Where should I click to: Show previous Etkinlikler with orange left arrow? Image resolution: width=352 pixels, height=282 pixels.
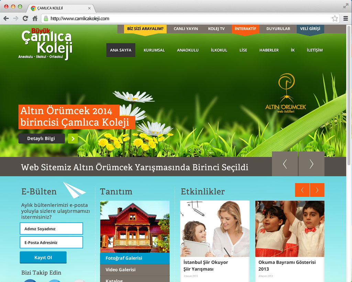coord(302,190)
